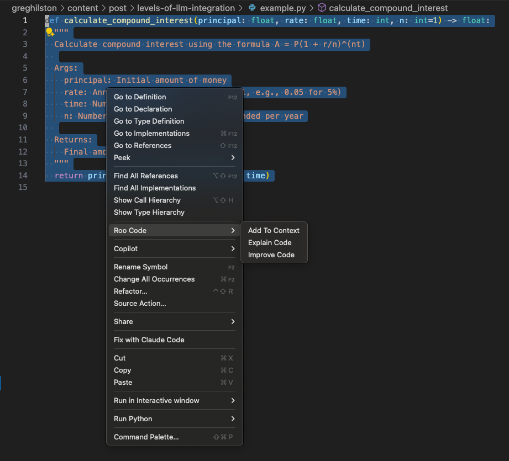Choose Add To Context in Roo Code submenu
The image size is (509, 461).
click(x=274, y=231)
